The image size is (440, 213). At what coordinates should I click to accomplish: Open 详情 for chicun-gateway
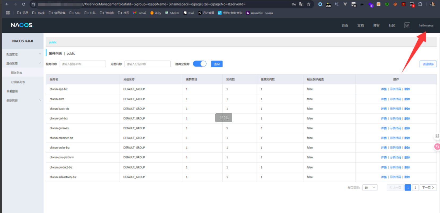[x=384, y=128]
